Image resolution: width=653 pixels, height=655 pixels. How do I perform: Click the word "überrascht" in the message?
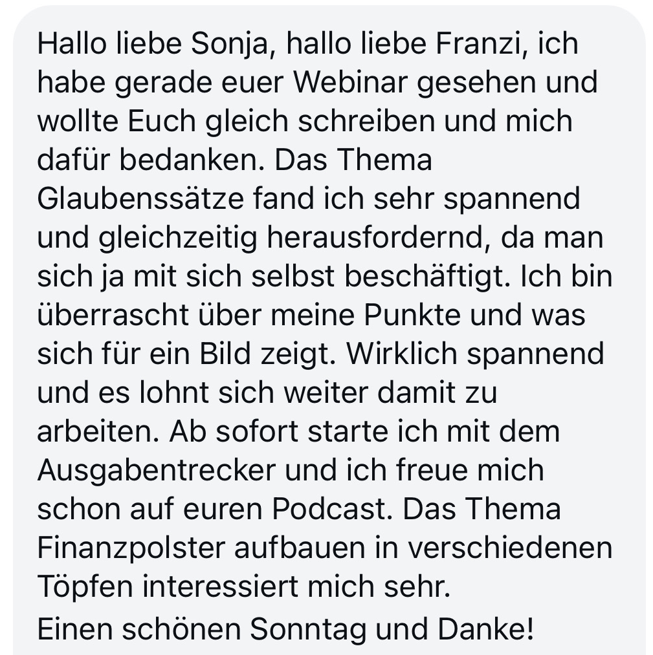[113, 314]
